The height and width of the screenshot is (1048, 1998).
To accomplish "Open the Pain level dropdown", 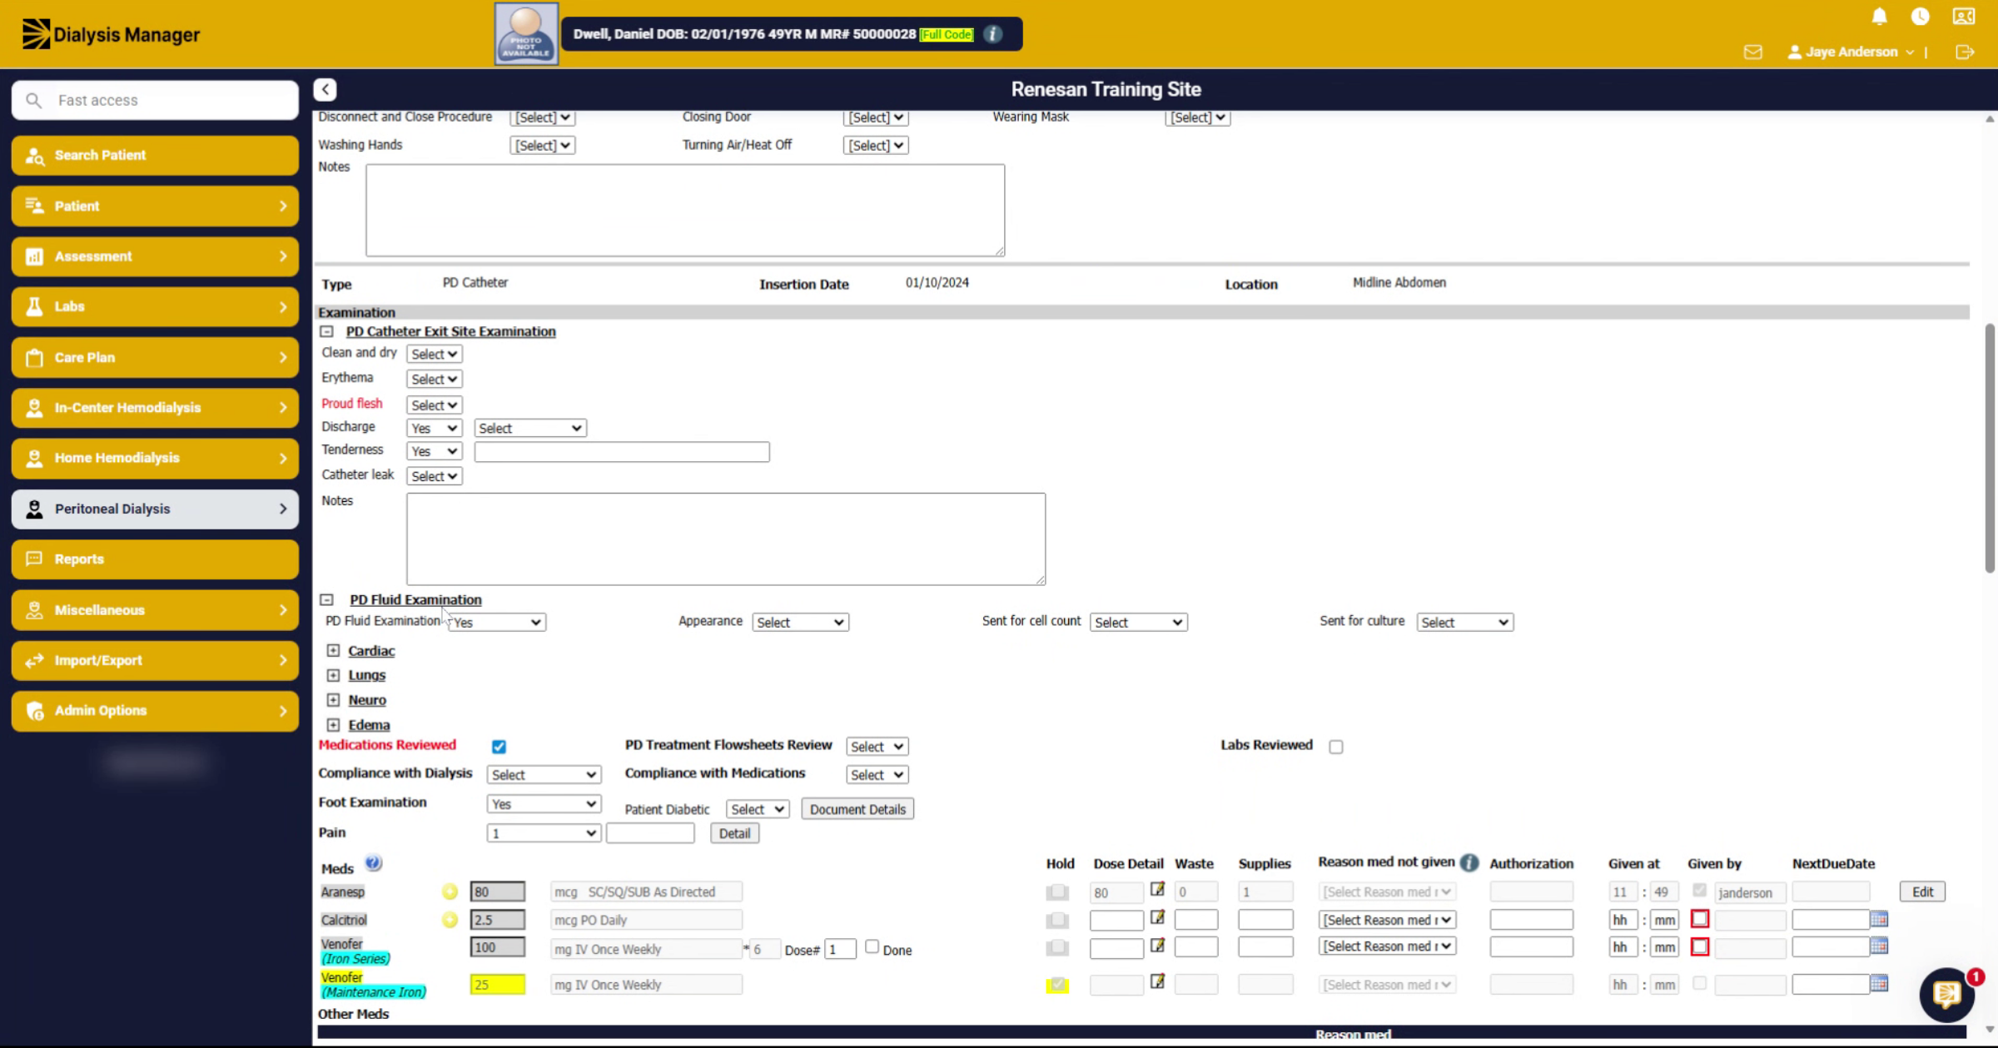I will tap(544, 832).
